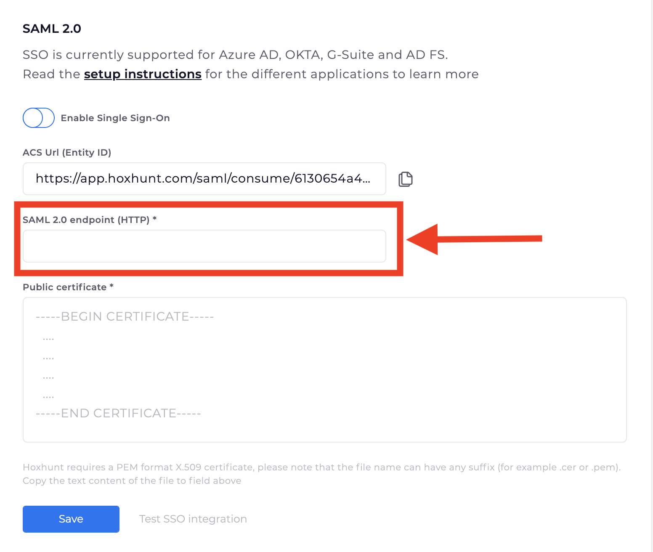
Task: Click the BEGIN CERTIFICATE placeholder line
Action: pos(125,316)
